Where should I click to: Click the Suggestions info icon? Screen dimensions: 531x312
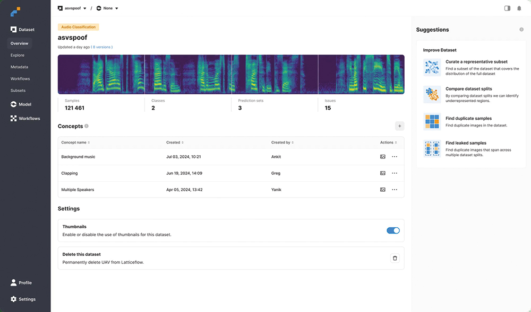521,30
